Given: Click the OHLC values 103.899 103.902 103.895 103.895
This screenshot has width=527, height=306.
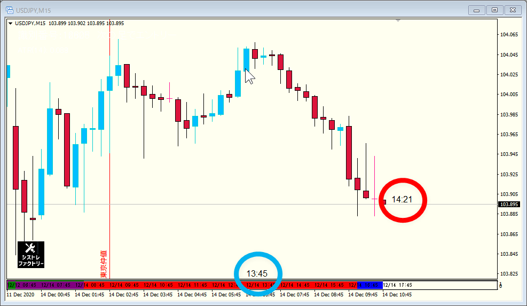Looking at the screenshot, I should (x=86, y=23).
